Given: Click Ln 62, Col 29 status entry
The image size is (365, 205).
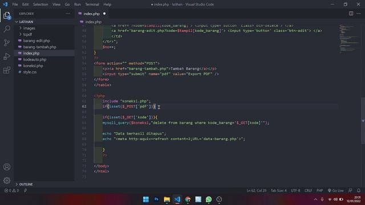Looking at the screenshot, I should coord(256,190).
